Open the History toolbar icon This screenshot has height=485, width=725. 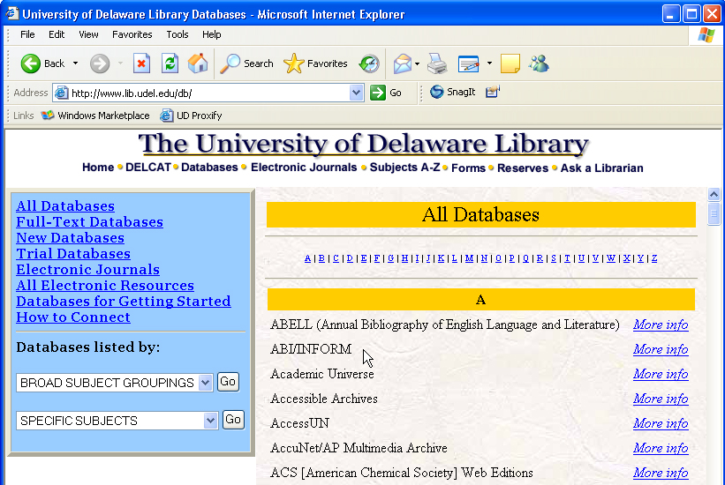pos(369,63)
